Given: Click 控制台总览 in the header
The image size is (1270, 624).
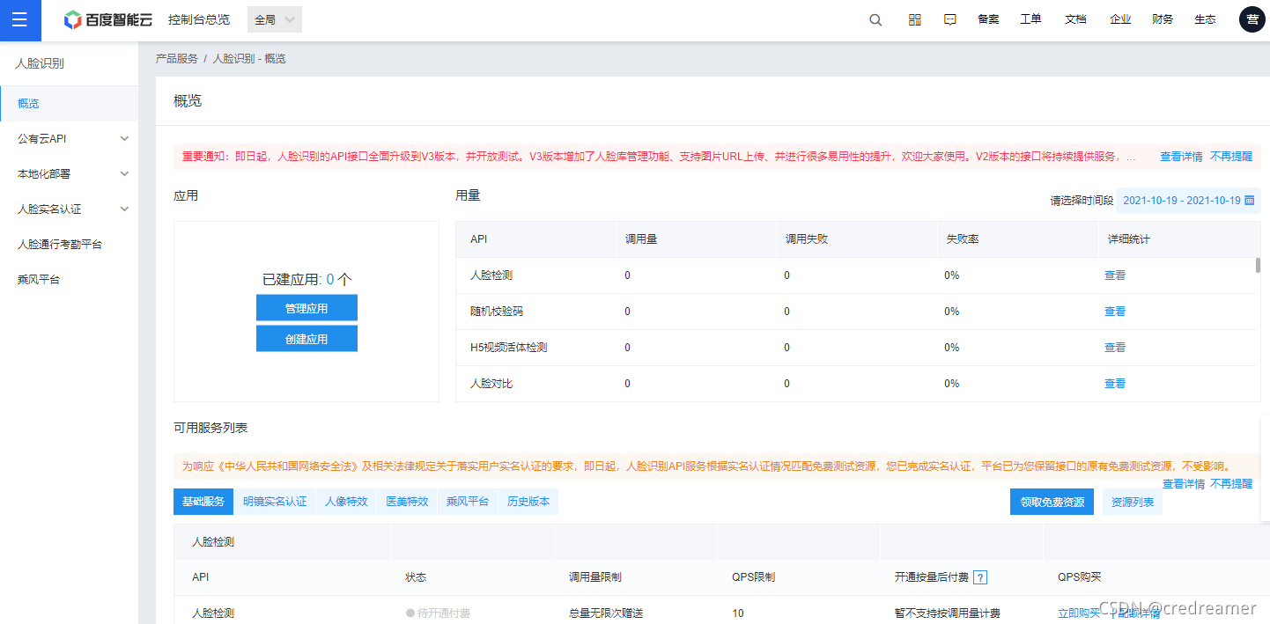Looking at the screenshot, I should [x=199, y=19].
